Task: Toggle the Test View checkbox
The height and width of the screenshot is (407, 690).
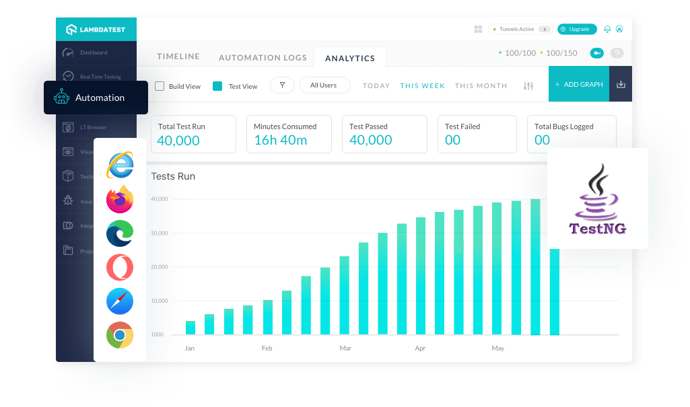Action: 217,86
